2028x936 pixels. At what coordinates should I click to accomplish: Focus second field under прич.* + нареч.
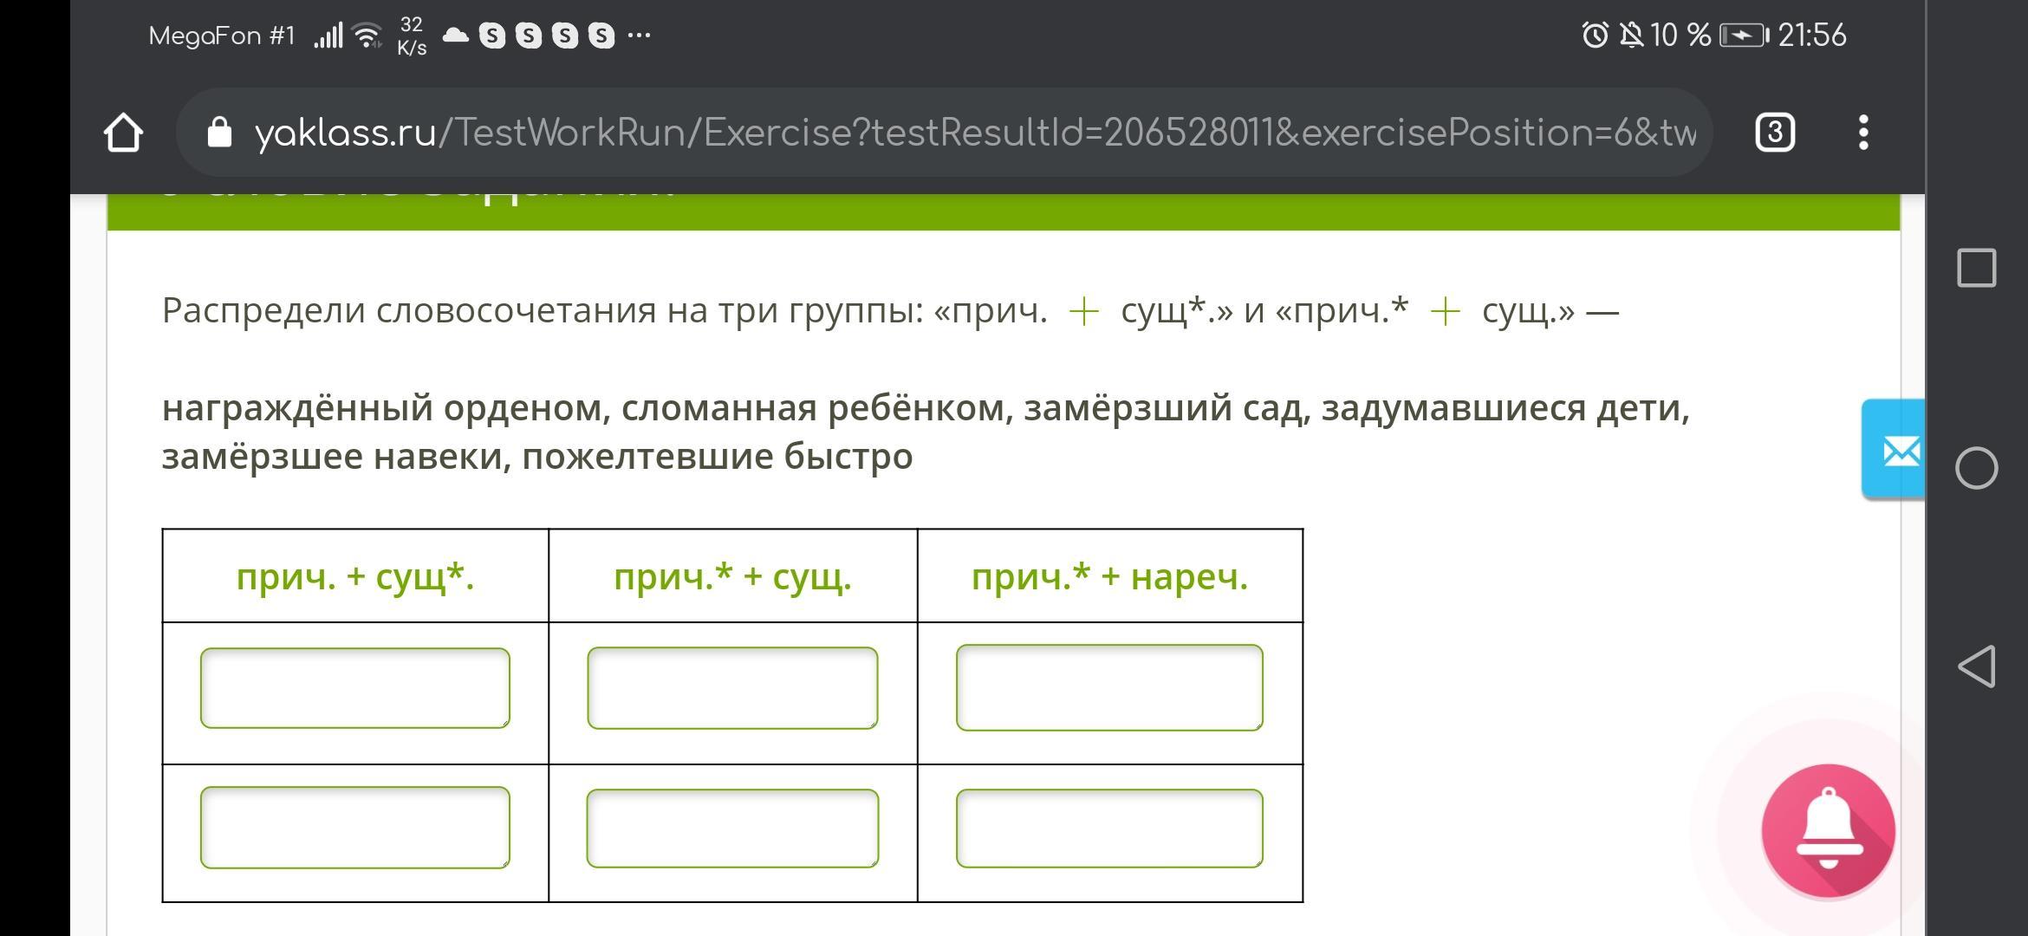[1109, 828]
